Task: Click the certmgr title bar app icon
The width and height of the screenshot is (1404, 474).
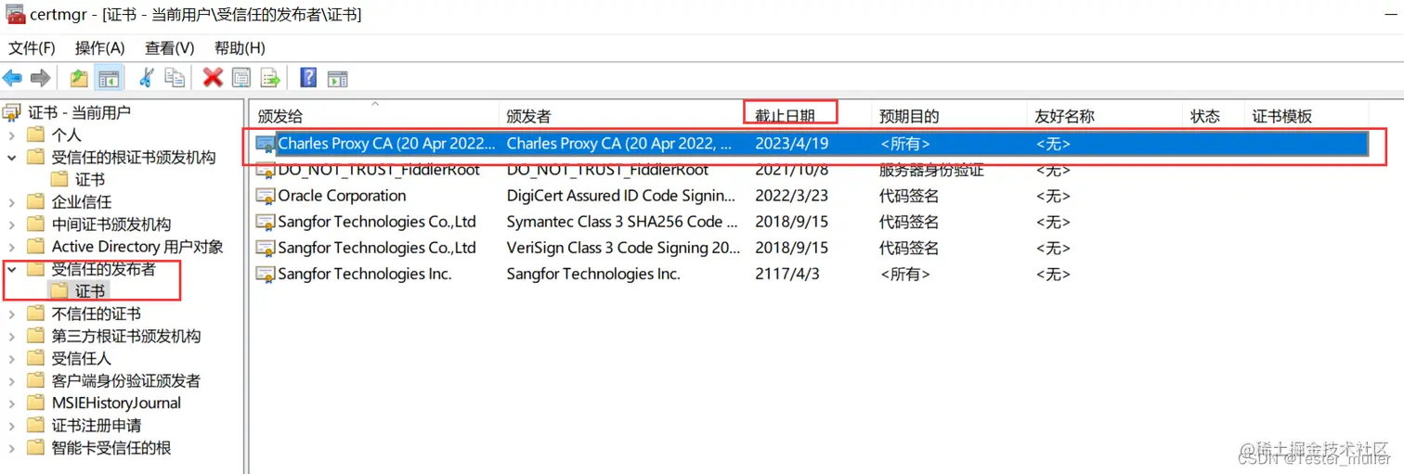Action: [15, 14]
